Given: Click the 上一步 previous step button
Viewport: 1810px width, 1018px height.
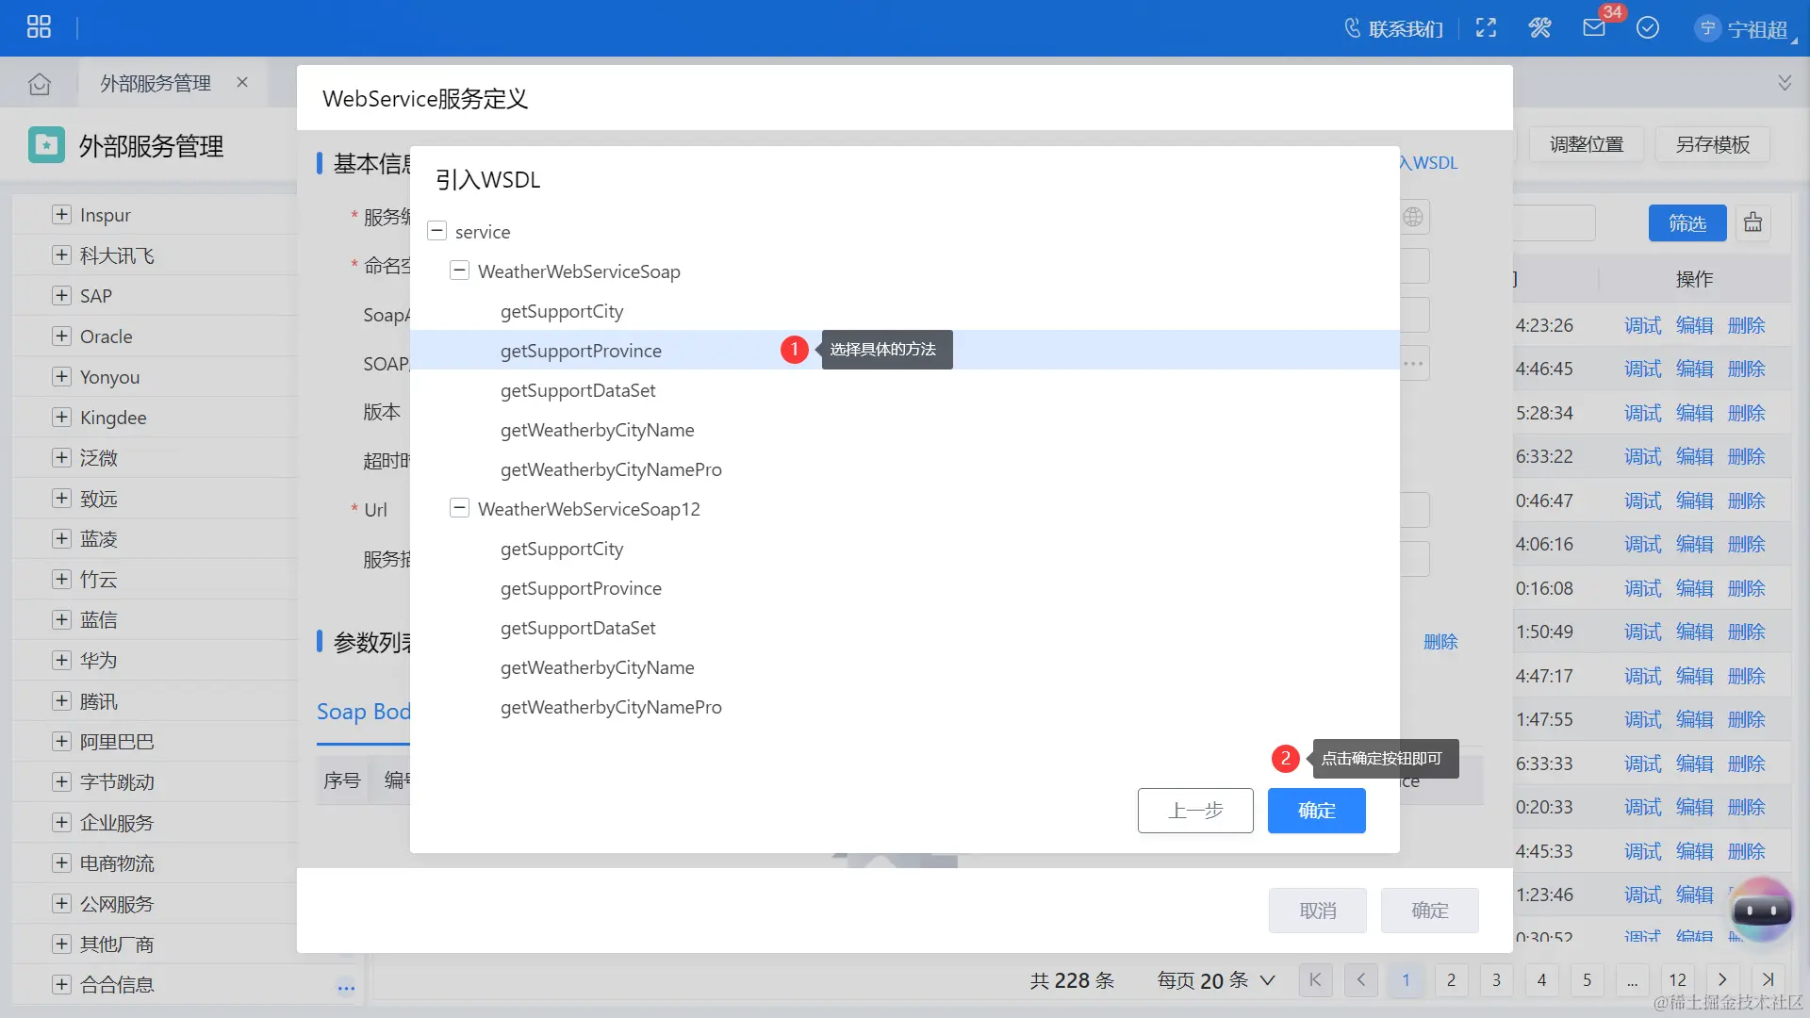Looking at the screenshot, I should (1194, 811).
